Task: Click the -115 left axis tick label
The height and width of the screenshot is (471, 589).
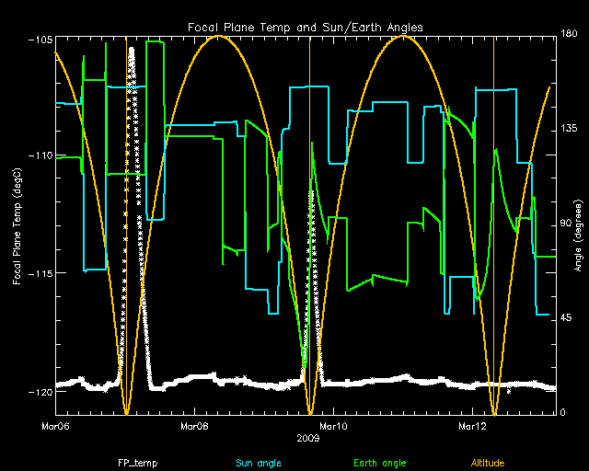Action: pyautogui.click(x=40, y=273)
